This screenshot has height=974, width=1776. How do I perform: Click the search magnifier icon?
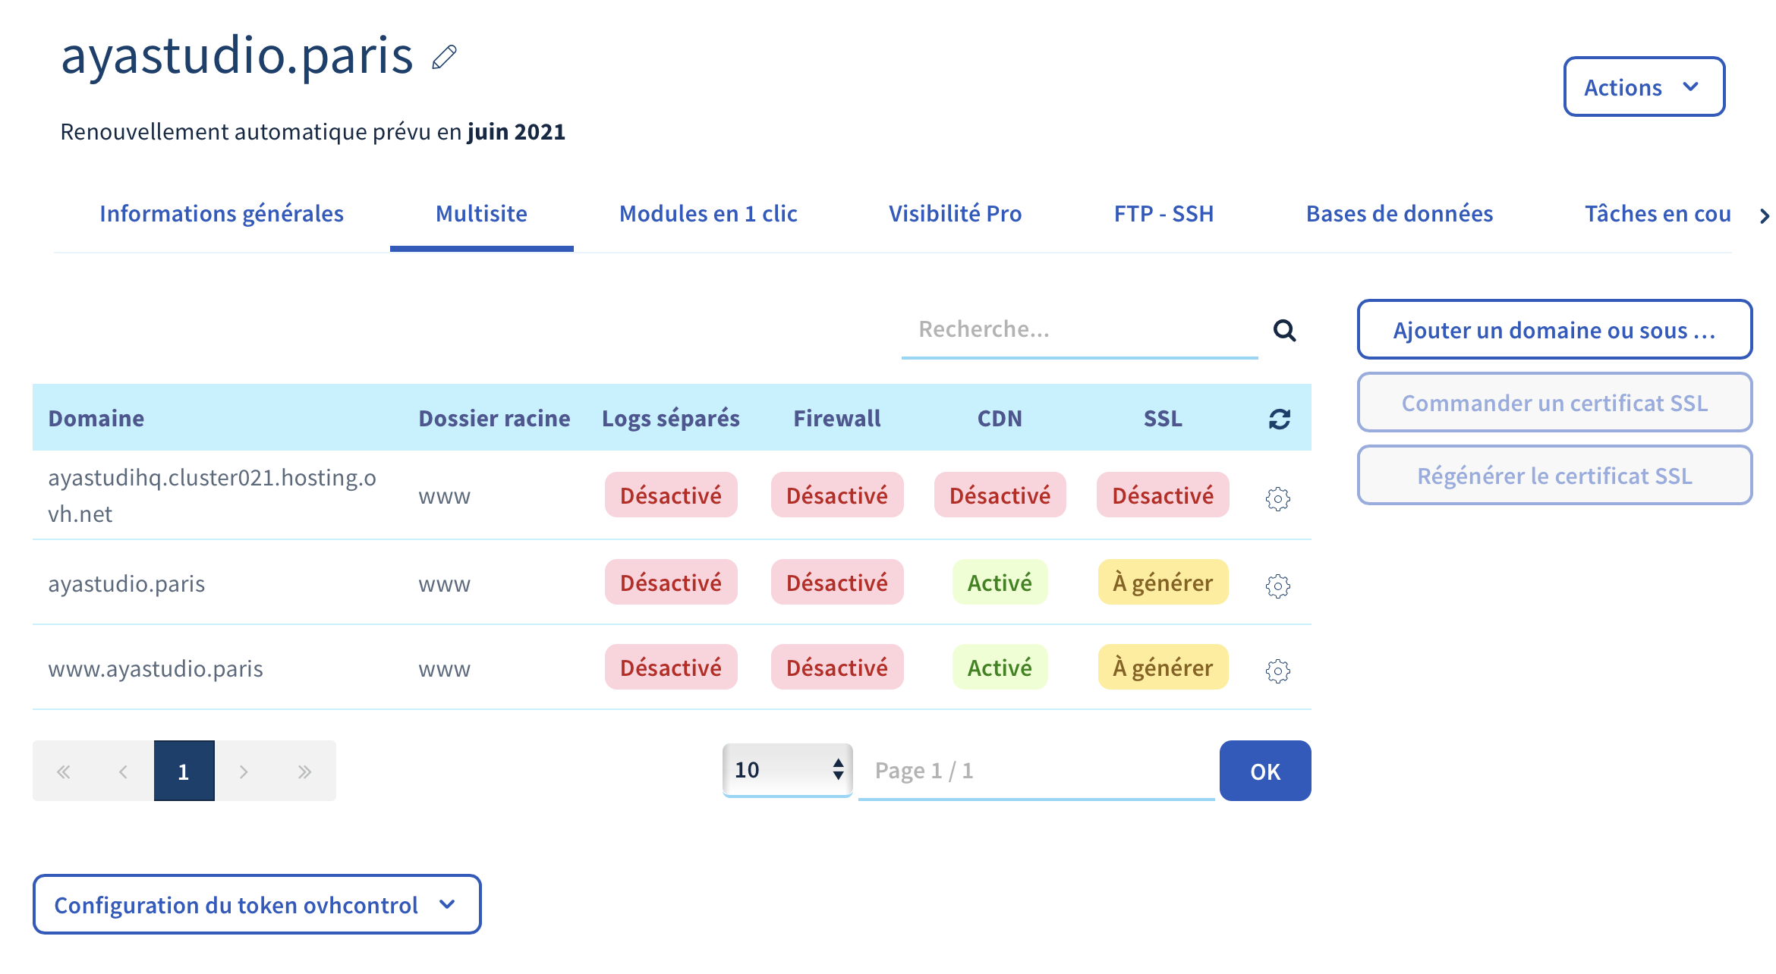pyautogui.click(x=1284, y=331)
